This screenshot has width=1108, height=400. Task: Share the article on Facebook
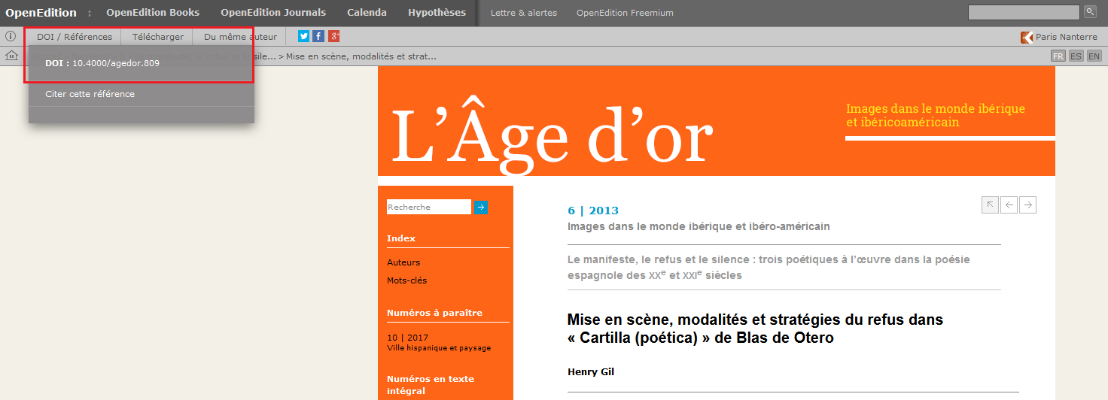coord(318,36)
